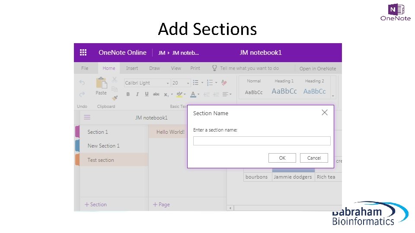Screen dimensions: 415x233
Task: Insert a bulleted list
Action: tap(195, 83)
